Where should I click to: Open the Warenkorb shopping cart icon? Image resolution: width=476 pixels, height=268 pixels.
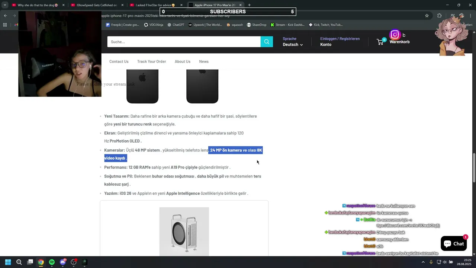tap(381, 42)
